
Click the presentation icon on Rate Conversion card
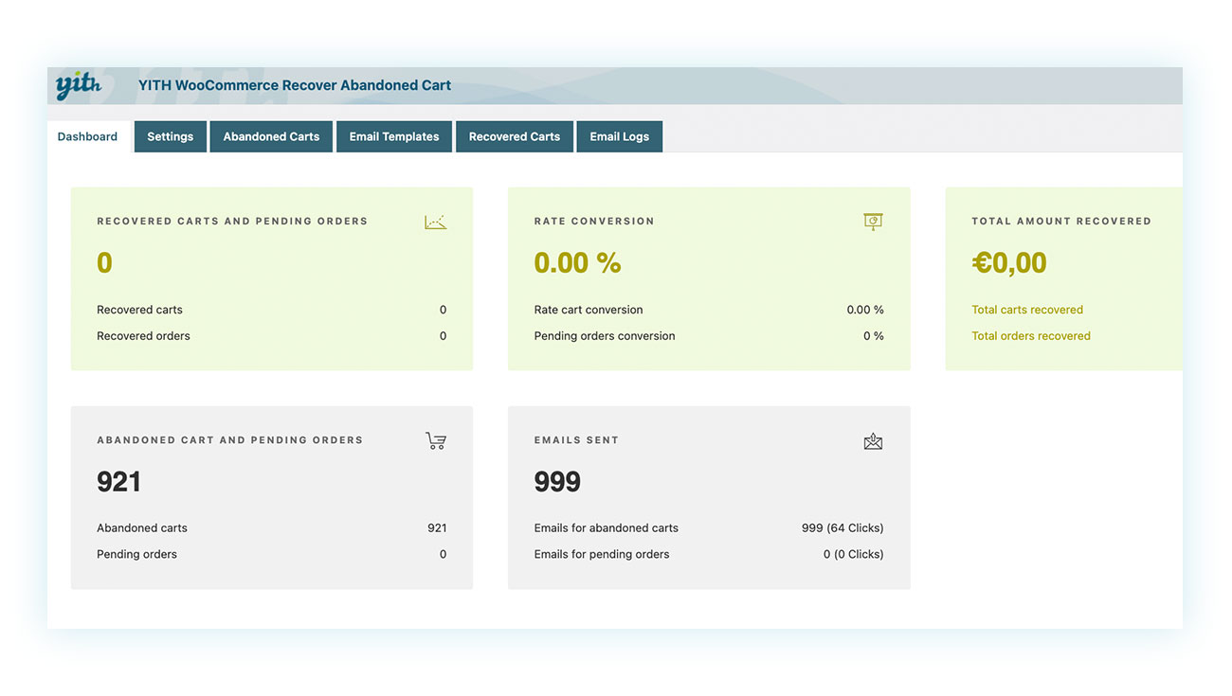coord(873,222)
